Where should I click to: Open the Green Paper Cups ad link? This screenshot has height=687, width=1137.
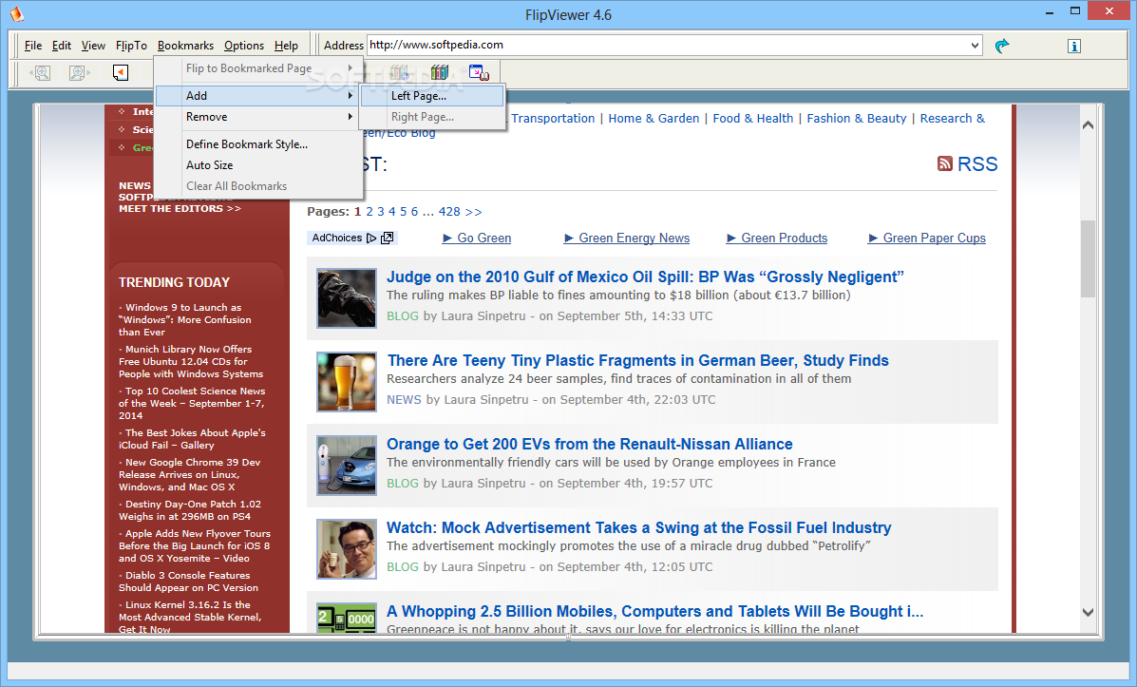click(927, 238)
